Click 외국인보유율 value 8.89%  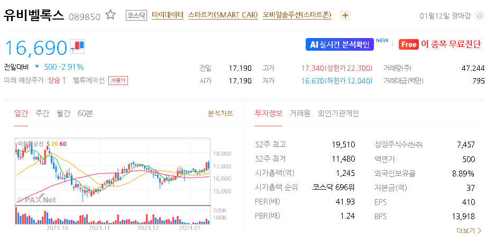(x=464, y=173)
